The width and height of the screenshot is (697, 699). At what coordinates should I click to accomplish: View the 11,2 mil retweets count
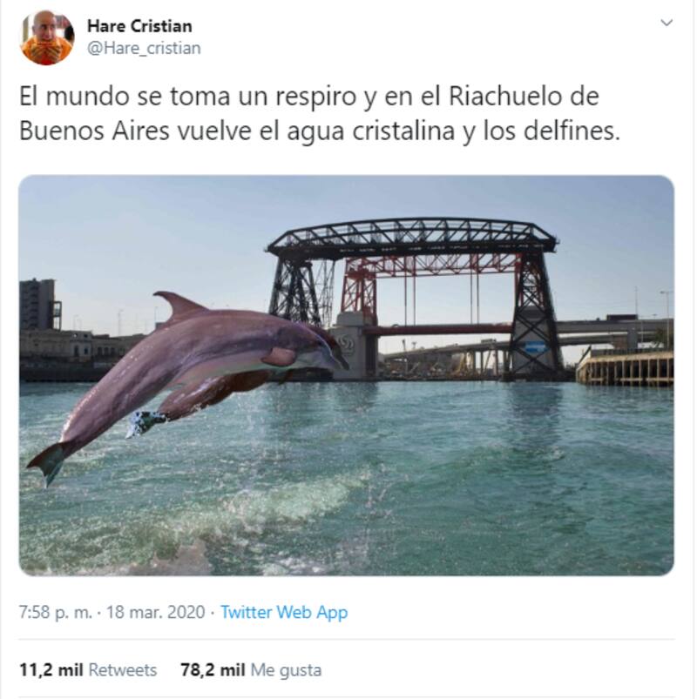coord(51,670)
